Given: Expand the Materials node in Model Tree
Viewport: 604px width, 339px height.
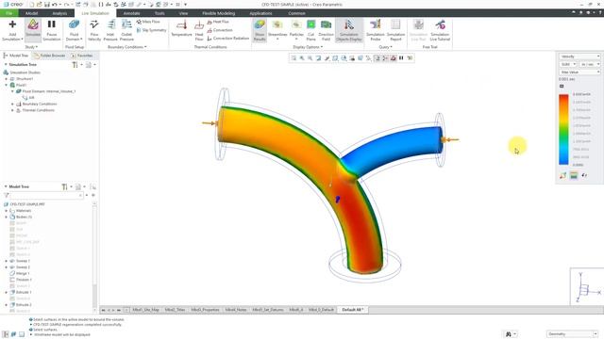Looking at the screenshot, I should click(7, 211).
